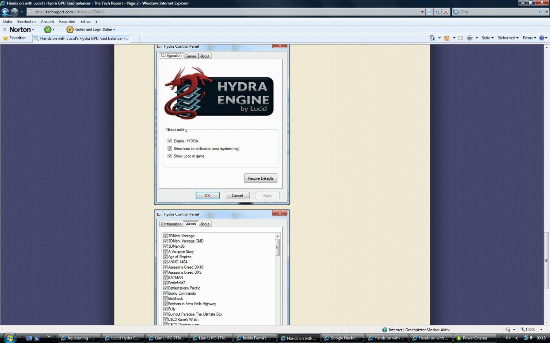Open search provider dropdown arrow
This screenshot has height=343, width=550.
point(547,12)
